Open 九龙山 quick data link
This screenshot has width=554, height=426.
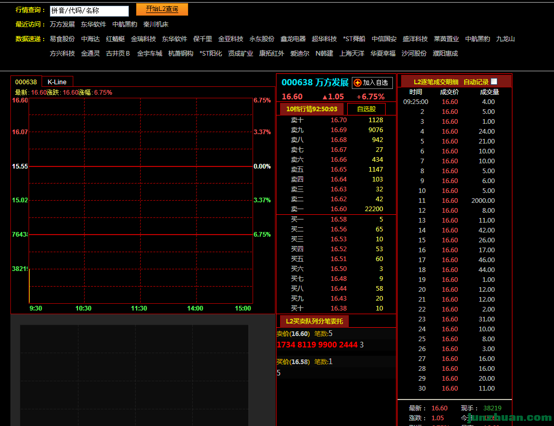coord(505,39)
